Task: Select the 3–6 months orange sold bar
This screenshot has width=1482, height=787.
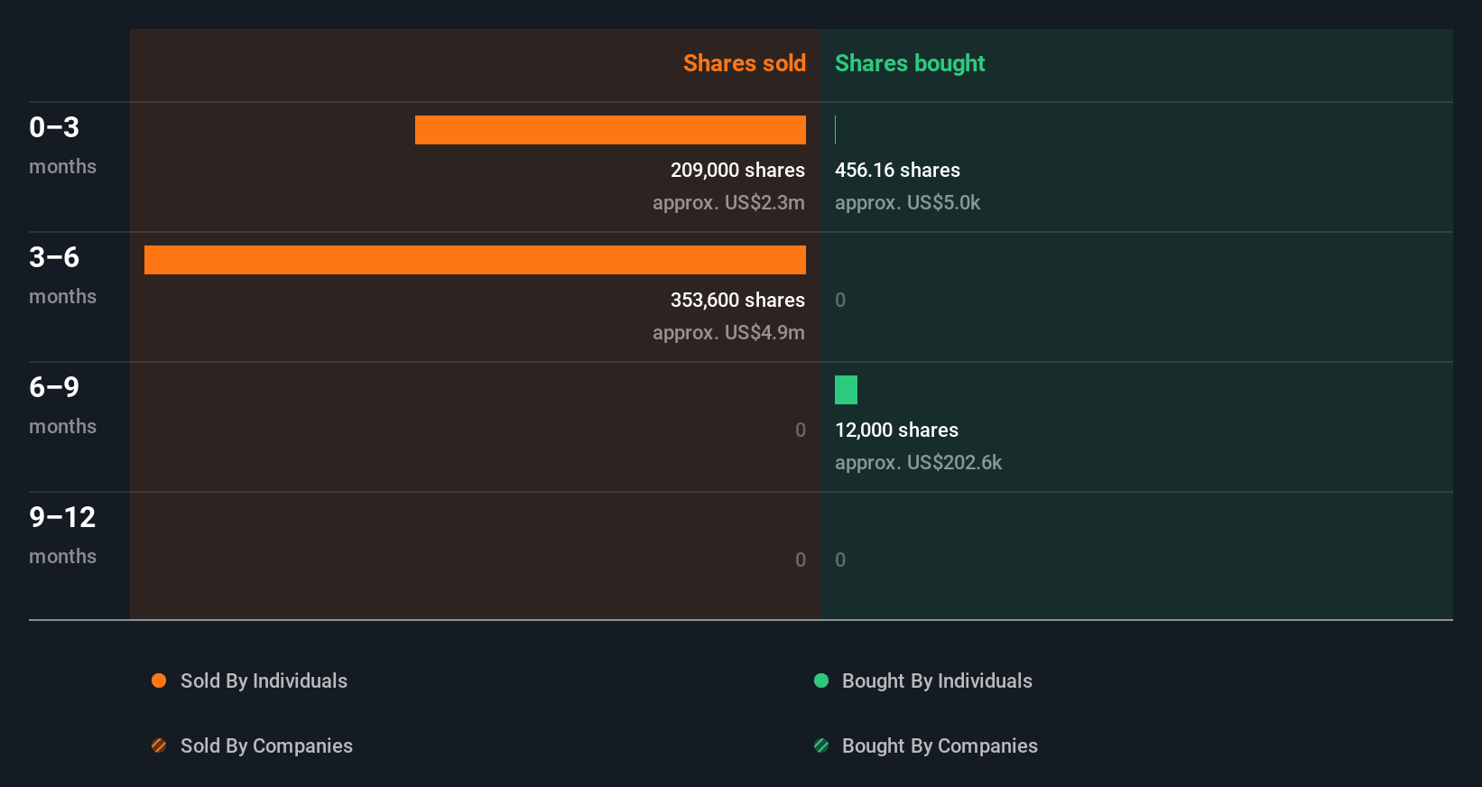Action: point(475,260)
